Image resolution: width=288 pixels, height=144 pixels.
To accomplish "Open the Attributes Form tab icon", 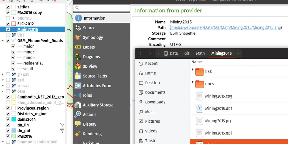I will 78,86.
